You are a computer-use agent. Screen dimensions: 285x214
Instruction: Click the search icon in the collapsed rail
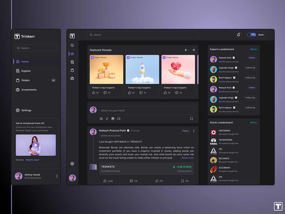point(72,45)
